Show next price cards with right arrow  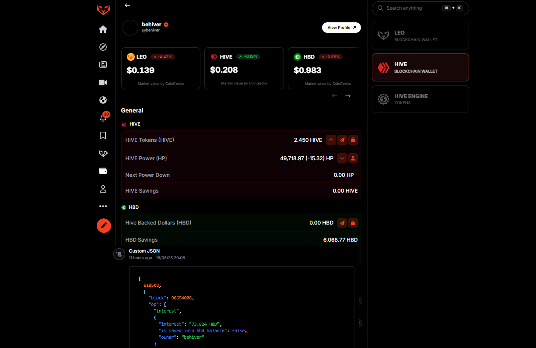tap(348, 96)
